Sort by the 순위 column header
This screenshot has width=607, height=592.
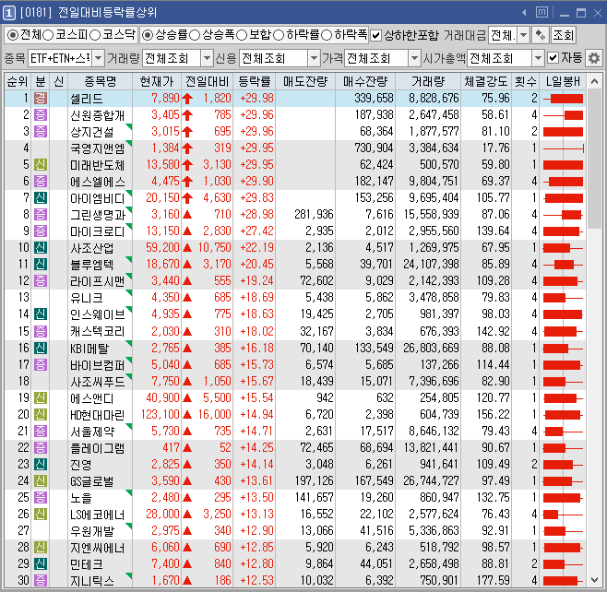pyautogui.click(x=17, y=81)
